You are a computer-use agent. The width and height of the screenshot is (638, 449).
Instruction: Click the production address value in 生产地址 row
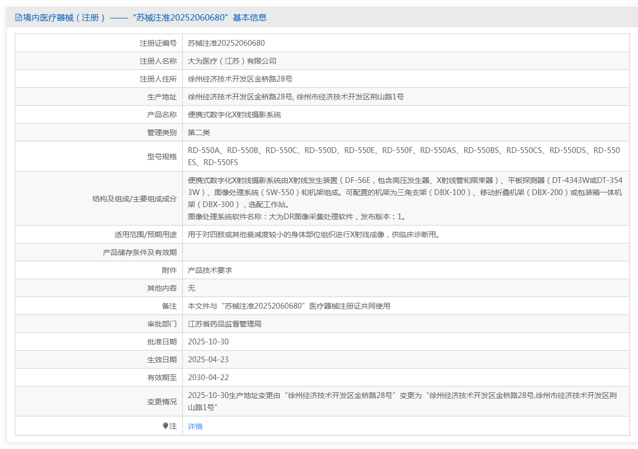point(296,97)
